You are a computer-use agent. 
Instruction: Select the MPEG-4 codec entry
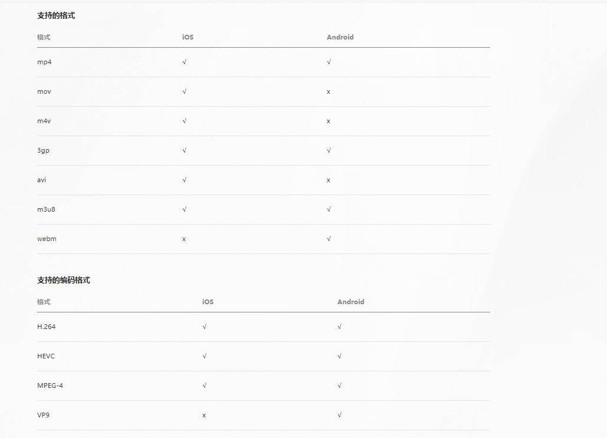tap(50, 386)
